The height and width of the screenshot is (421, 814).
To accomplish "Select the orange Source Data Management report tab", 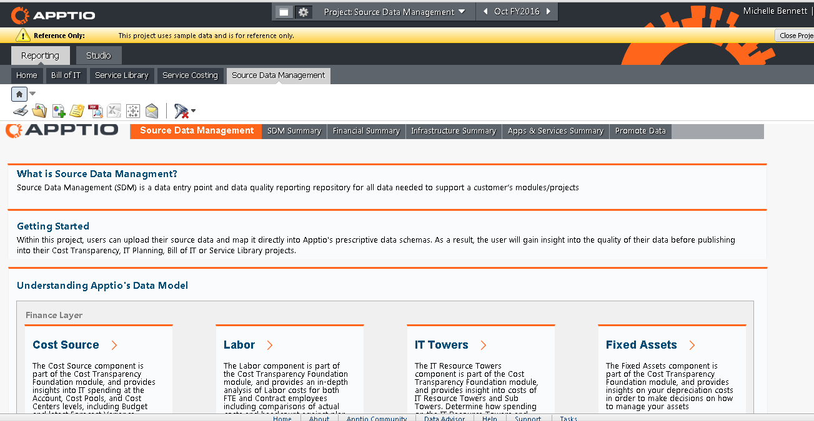I will coord(197,131).
